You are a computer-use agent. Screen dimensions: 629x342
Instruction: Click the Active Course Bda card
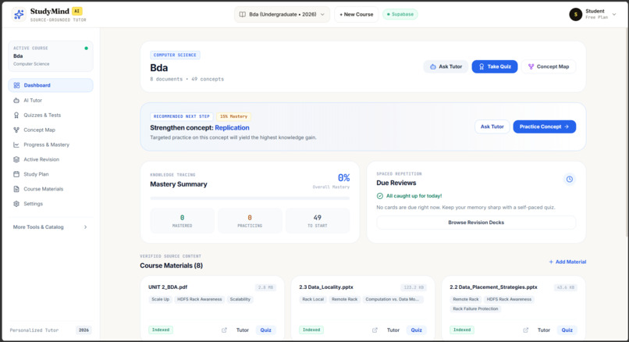[51, 56]
